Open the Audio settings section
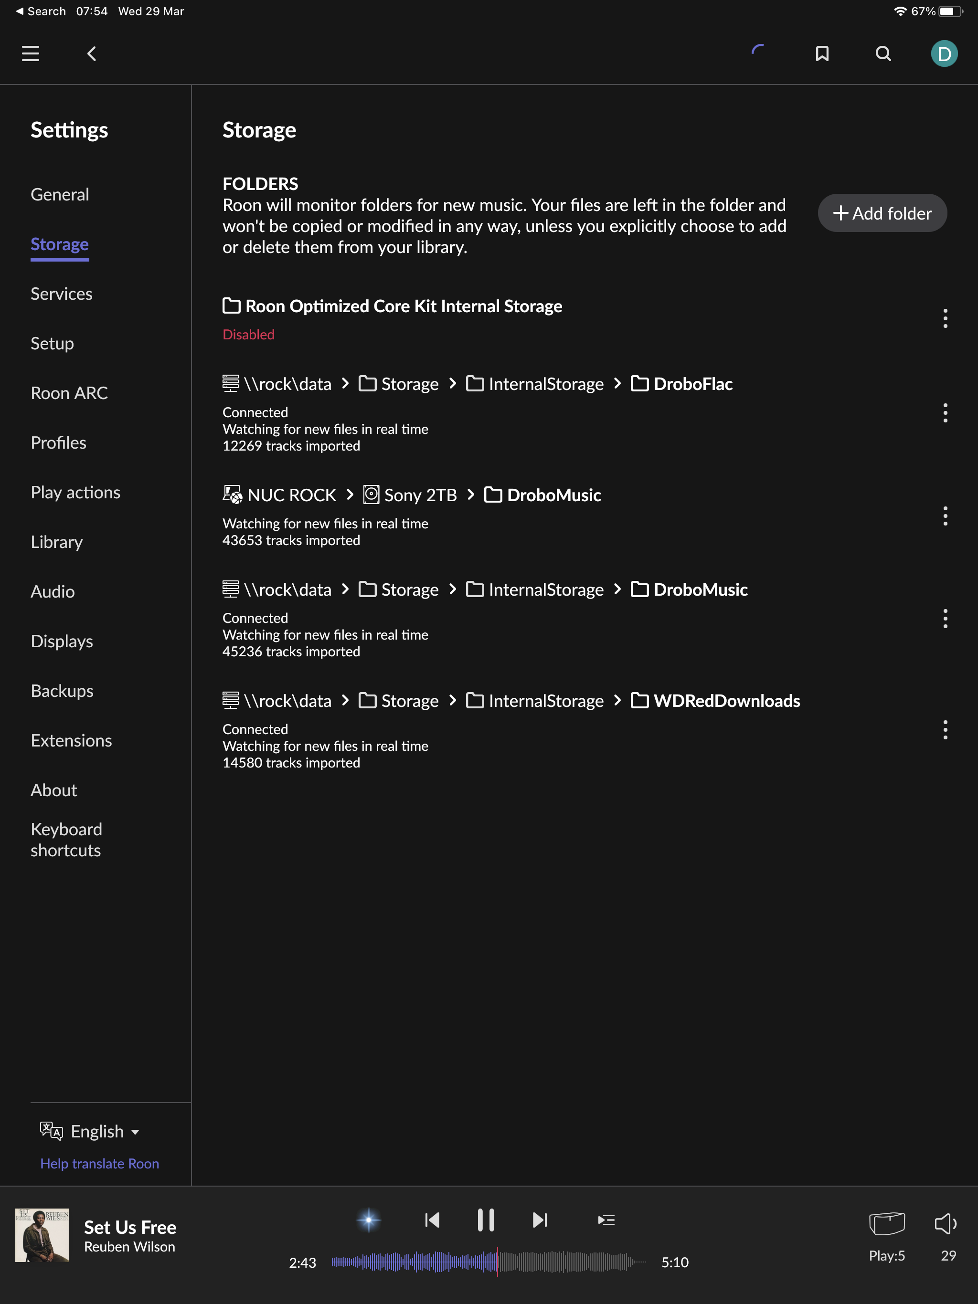 [x=53, y=591]
